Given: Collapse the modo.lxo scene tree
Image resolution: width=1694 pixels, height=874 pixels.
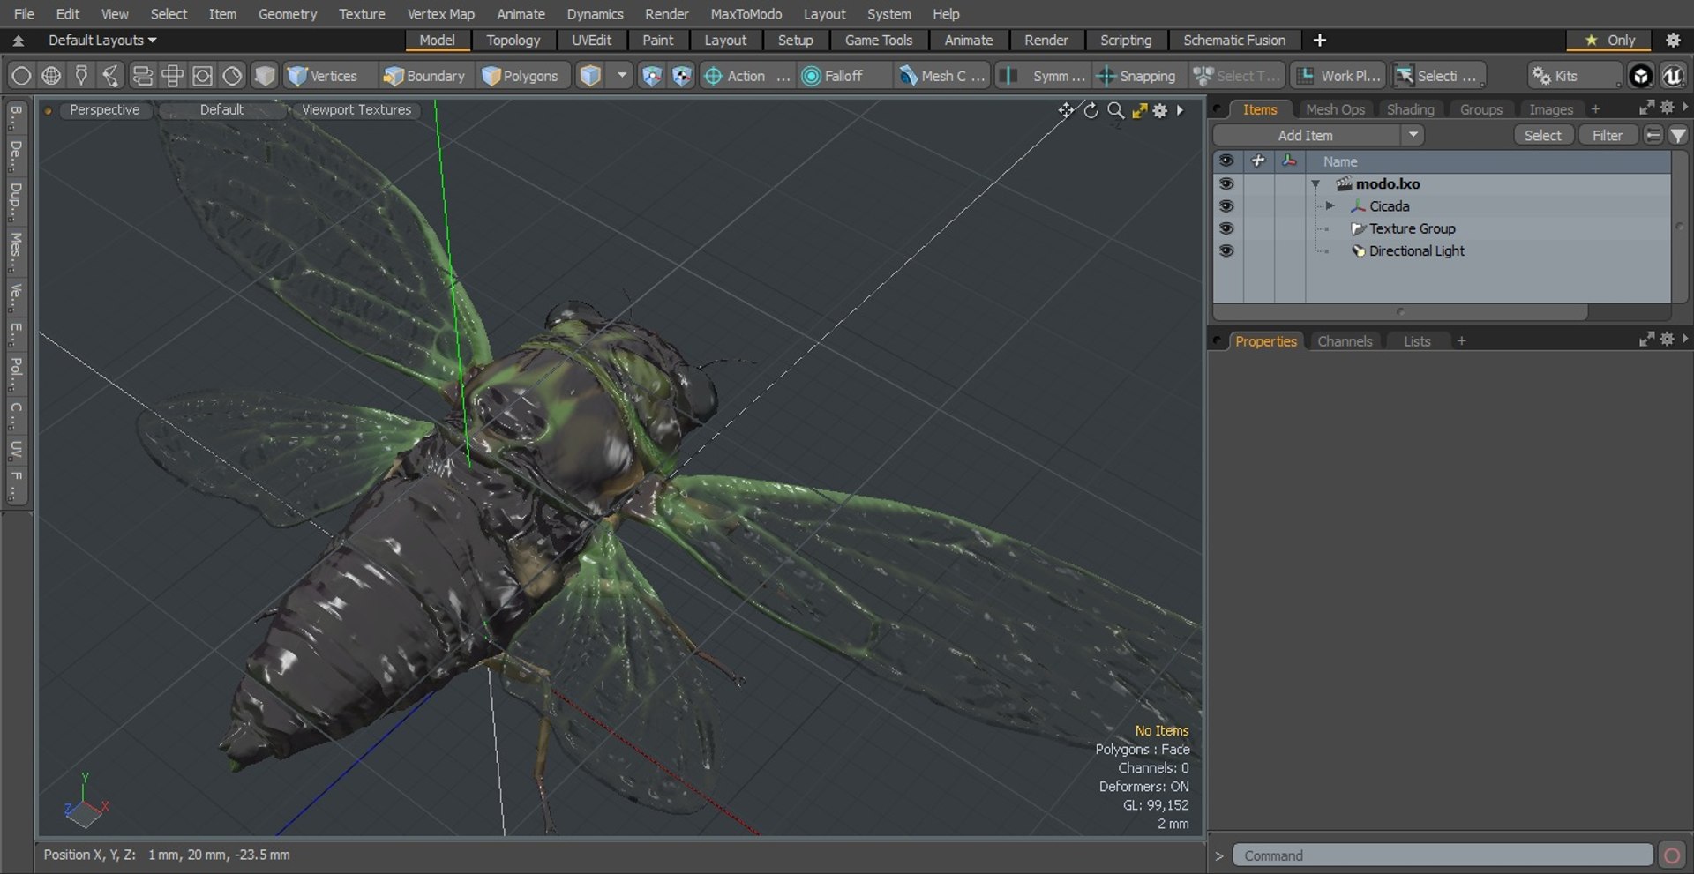Looking at the screenshot, I should [x=1315, y=184].
